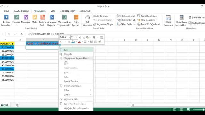
Task: Apply the red font color in mini toolbar
Action: click(x=79, y=42)
